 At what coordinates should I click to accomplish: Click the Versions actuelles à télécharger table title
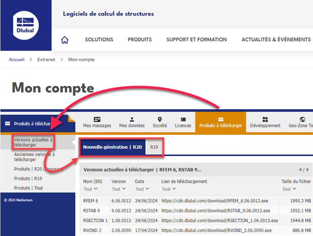(142, 170)
